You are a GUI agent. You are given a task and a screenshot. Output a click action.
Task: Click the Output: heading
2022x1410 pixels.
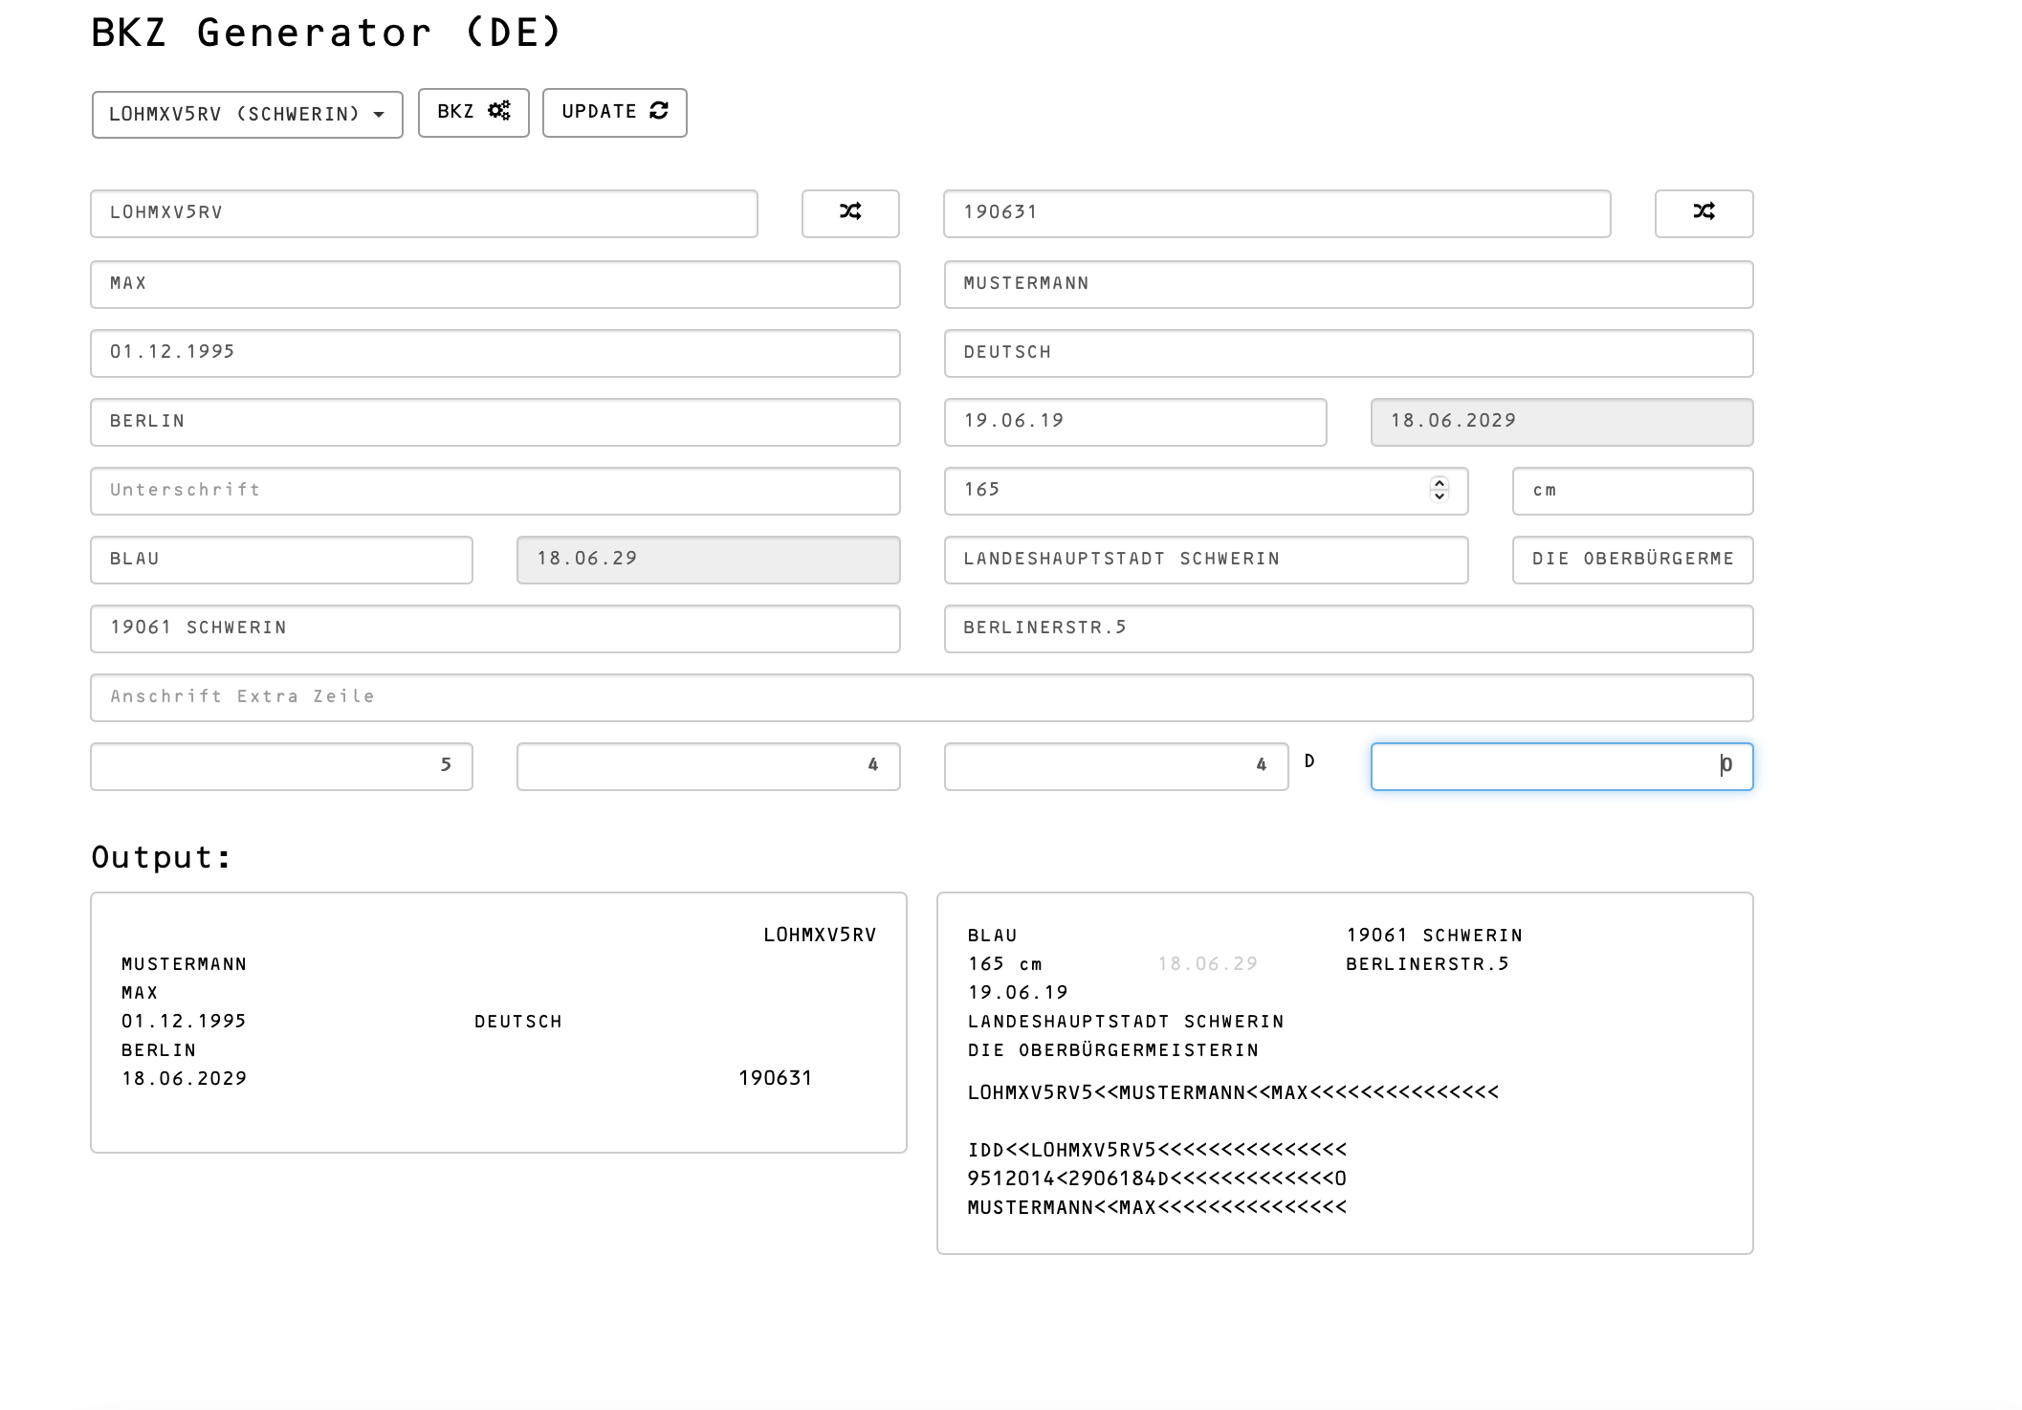161,857
